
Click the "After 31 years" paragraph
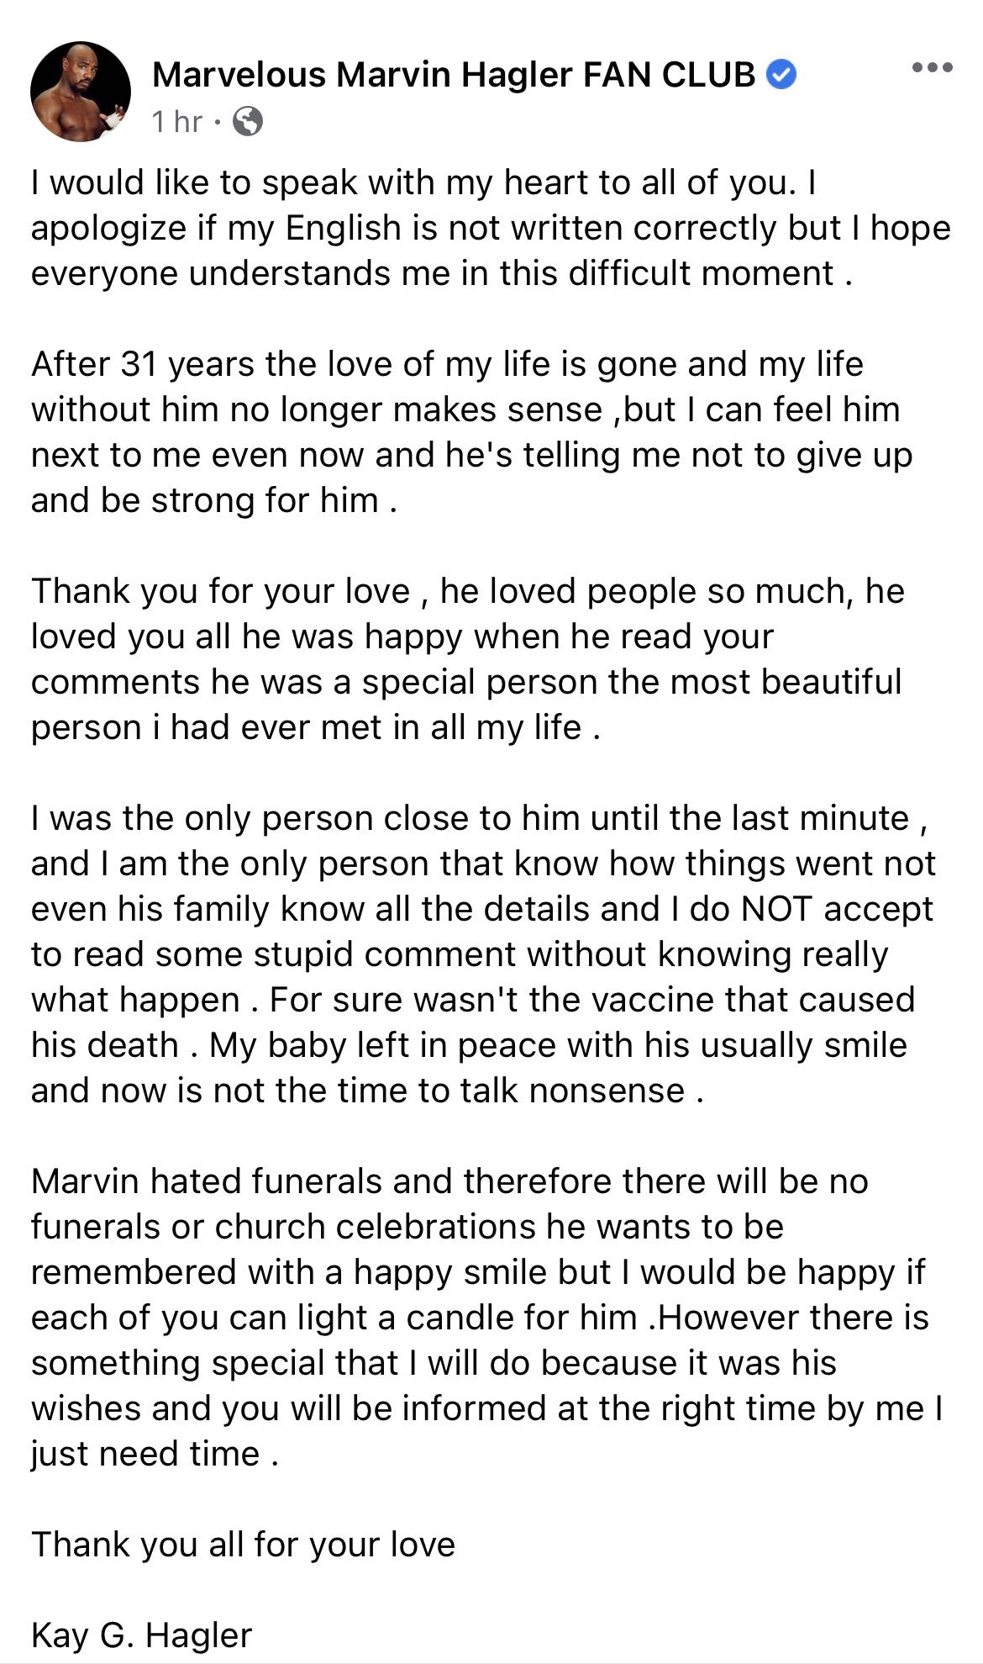click(x=447, y=364)
